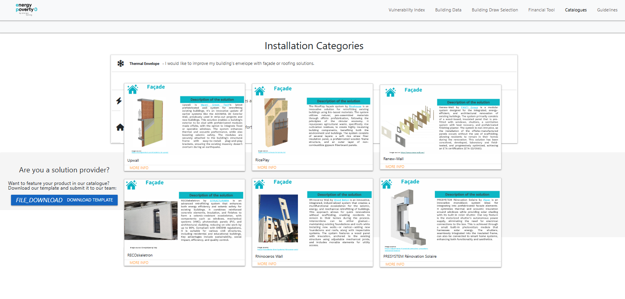Open More Info for Rhinoceros Wall
The height and width of the screenshot is (299, 625).
coord(267,264)
